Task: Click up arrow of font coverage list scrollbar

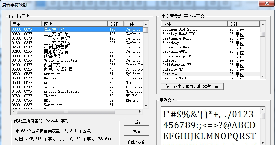Action: [x=263, y=24]
